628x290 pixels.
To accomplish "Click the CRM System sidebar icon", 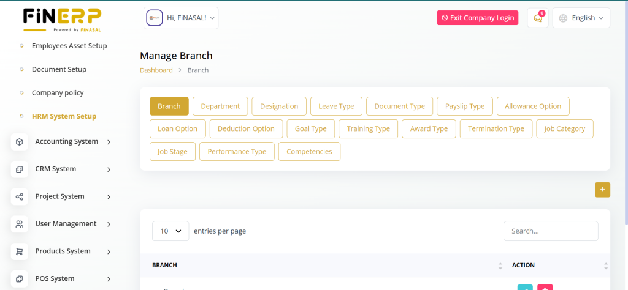I will [x=20, y=169].
